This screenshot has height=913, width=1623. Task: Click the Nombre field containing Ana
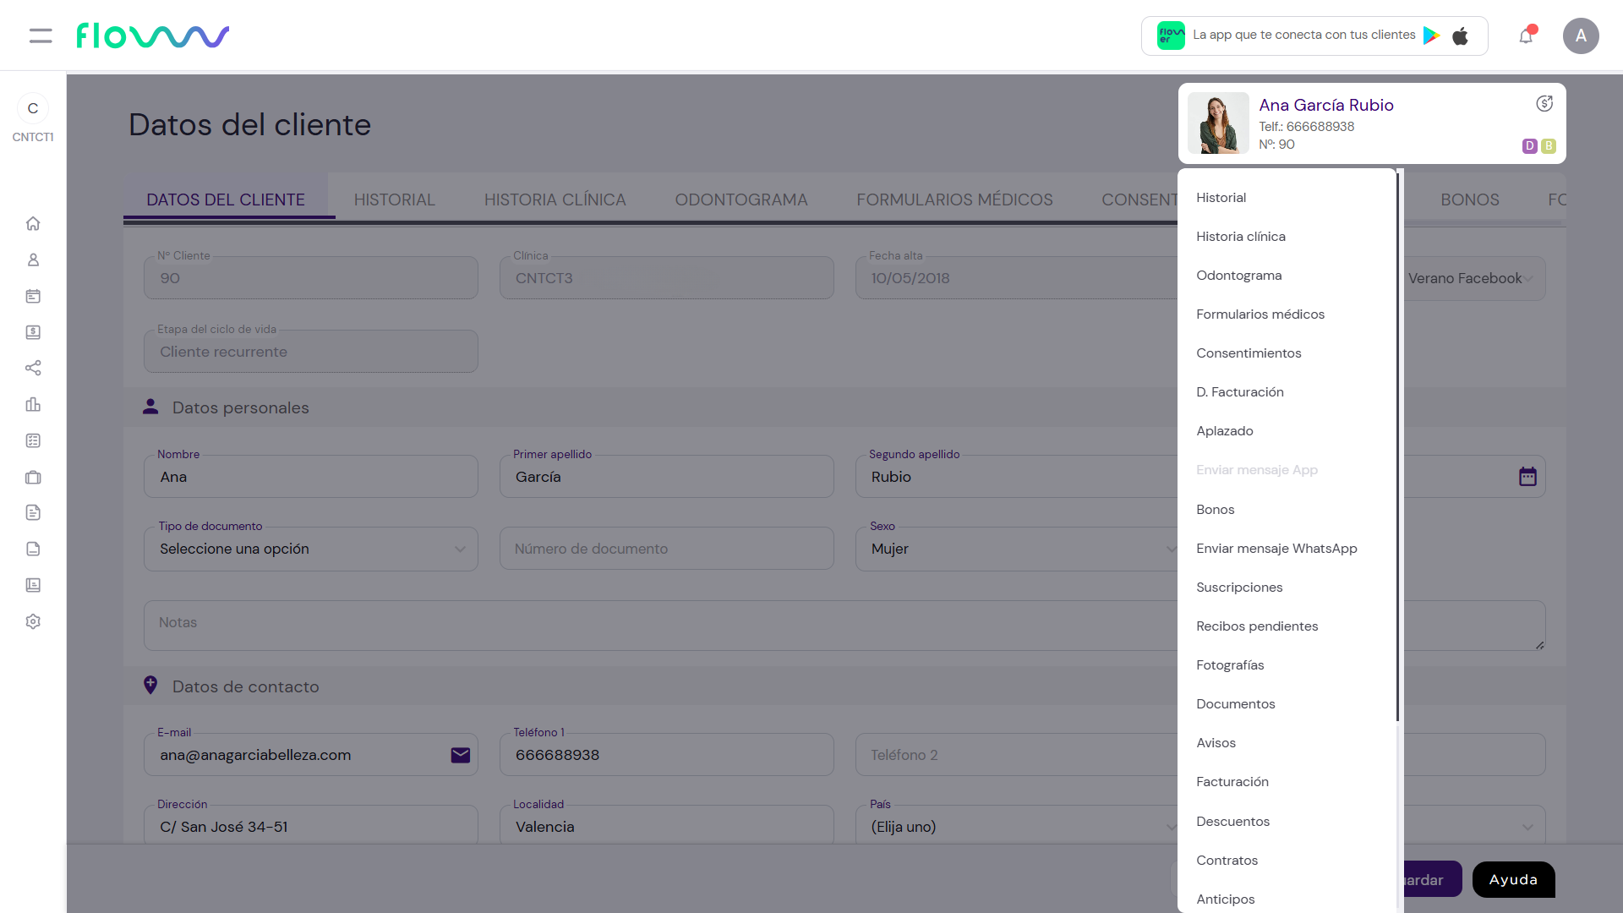click(x=311, y=477)
